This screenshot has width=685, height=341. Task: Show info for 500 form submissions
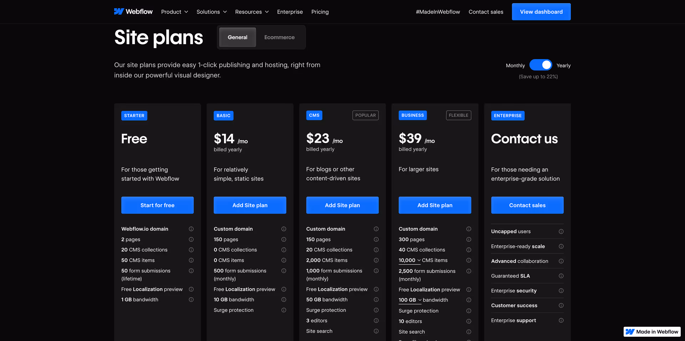pyautogui.click(x=284, y=271)
